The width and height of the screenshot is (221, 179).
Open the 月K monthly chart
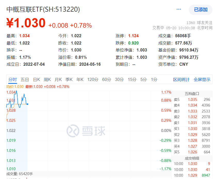(58, 80)
